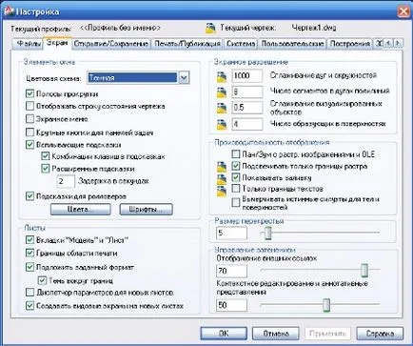
Task: Click the contour lines field with 4
Action: [247, 124]
